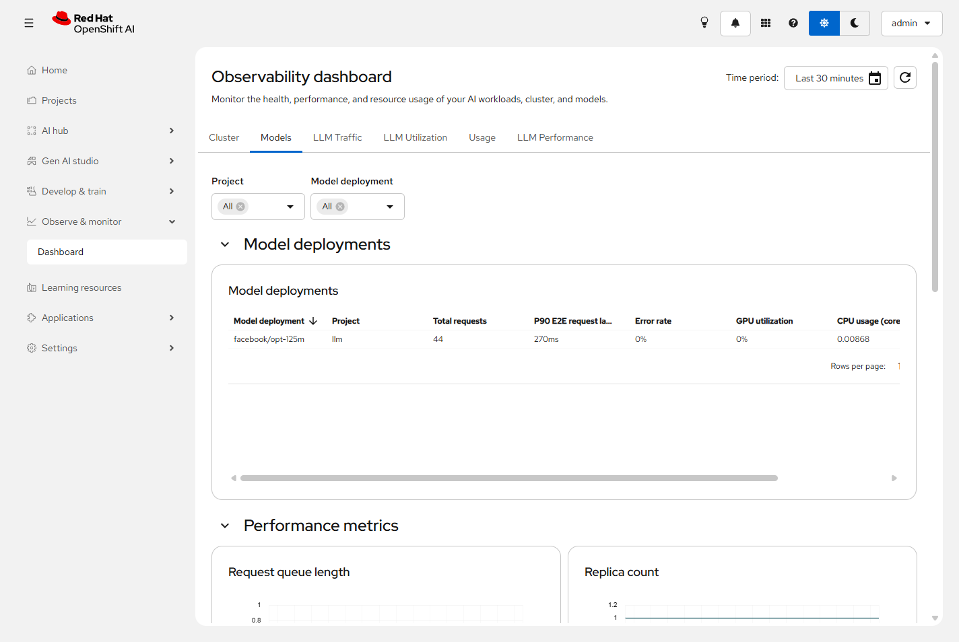Click the Red Hat OpenShift AI logo
The height and width of the screenshot is (642, 959).
point(94,23)
